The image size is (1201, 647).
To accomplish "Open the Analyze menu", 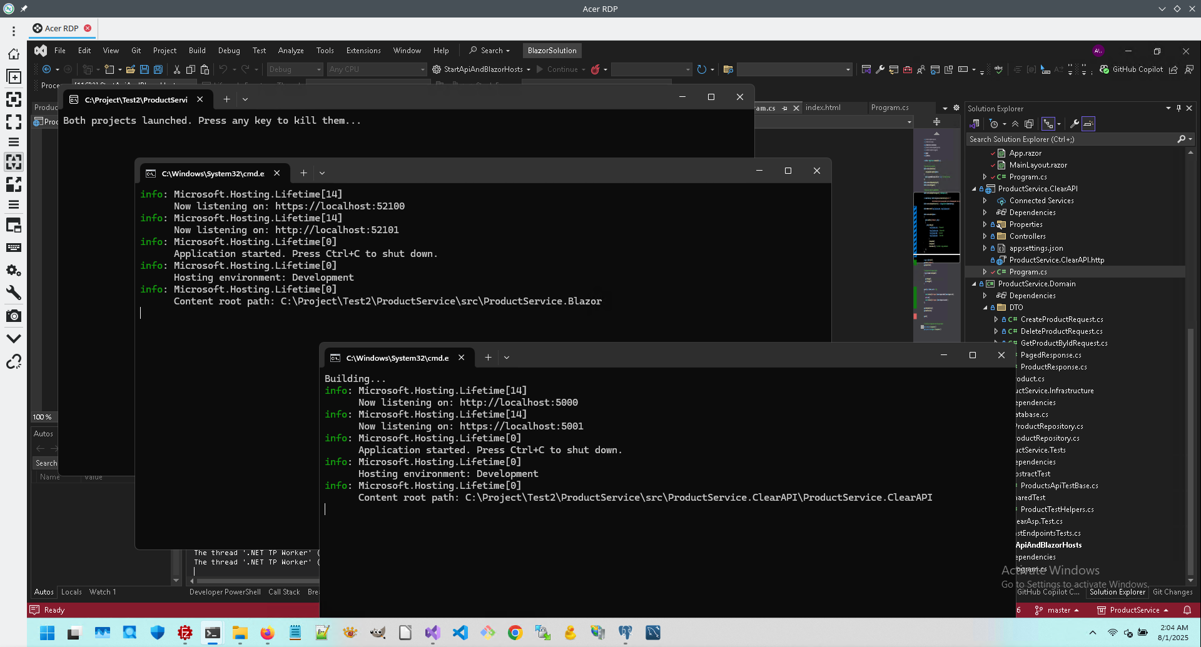I will coord(291,51).
